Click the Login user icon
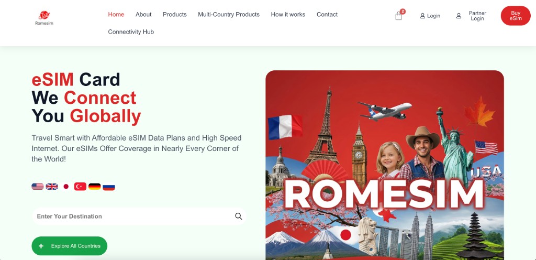 tap(422, 16)
